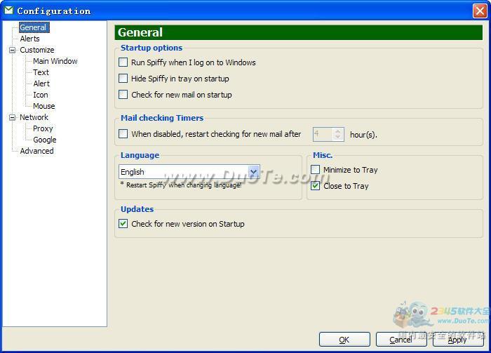Viewport: 491px width, 353px height.
Task: Open the Mouse customization page
Action: [43, 106]
